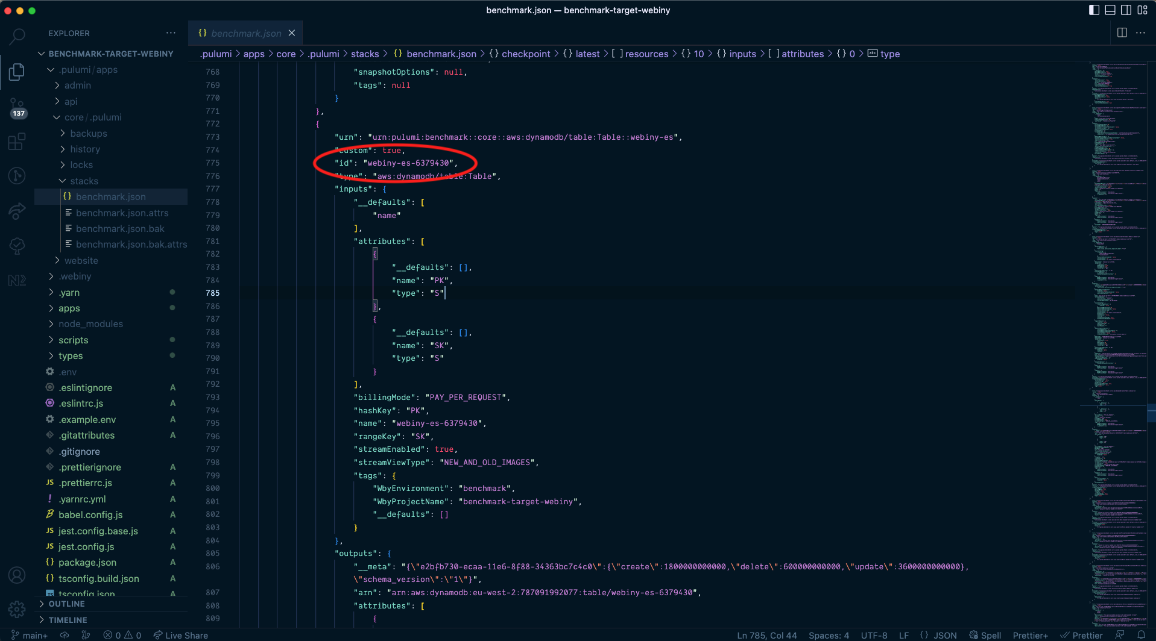
Task: Open checkpoint in the breadcrumb bar
Action: 526,54
